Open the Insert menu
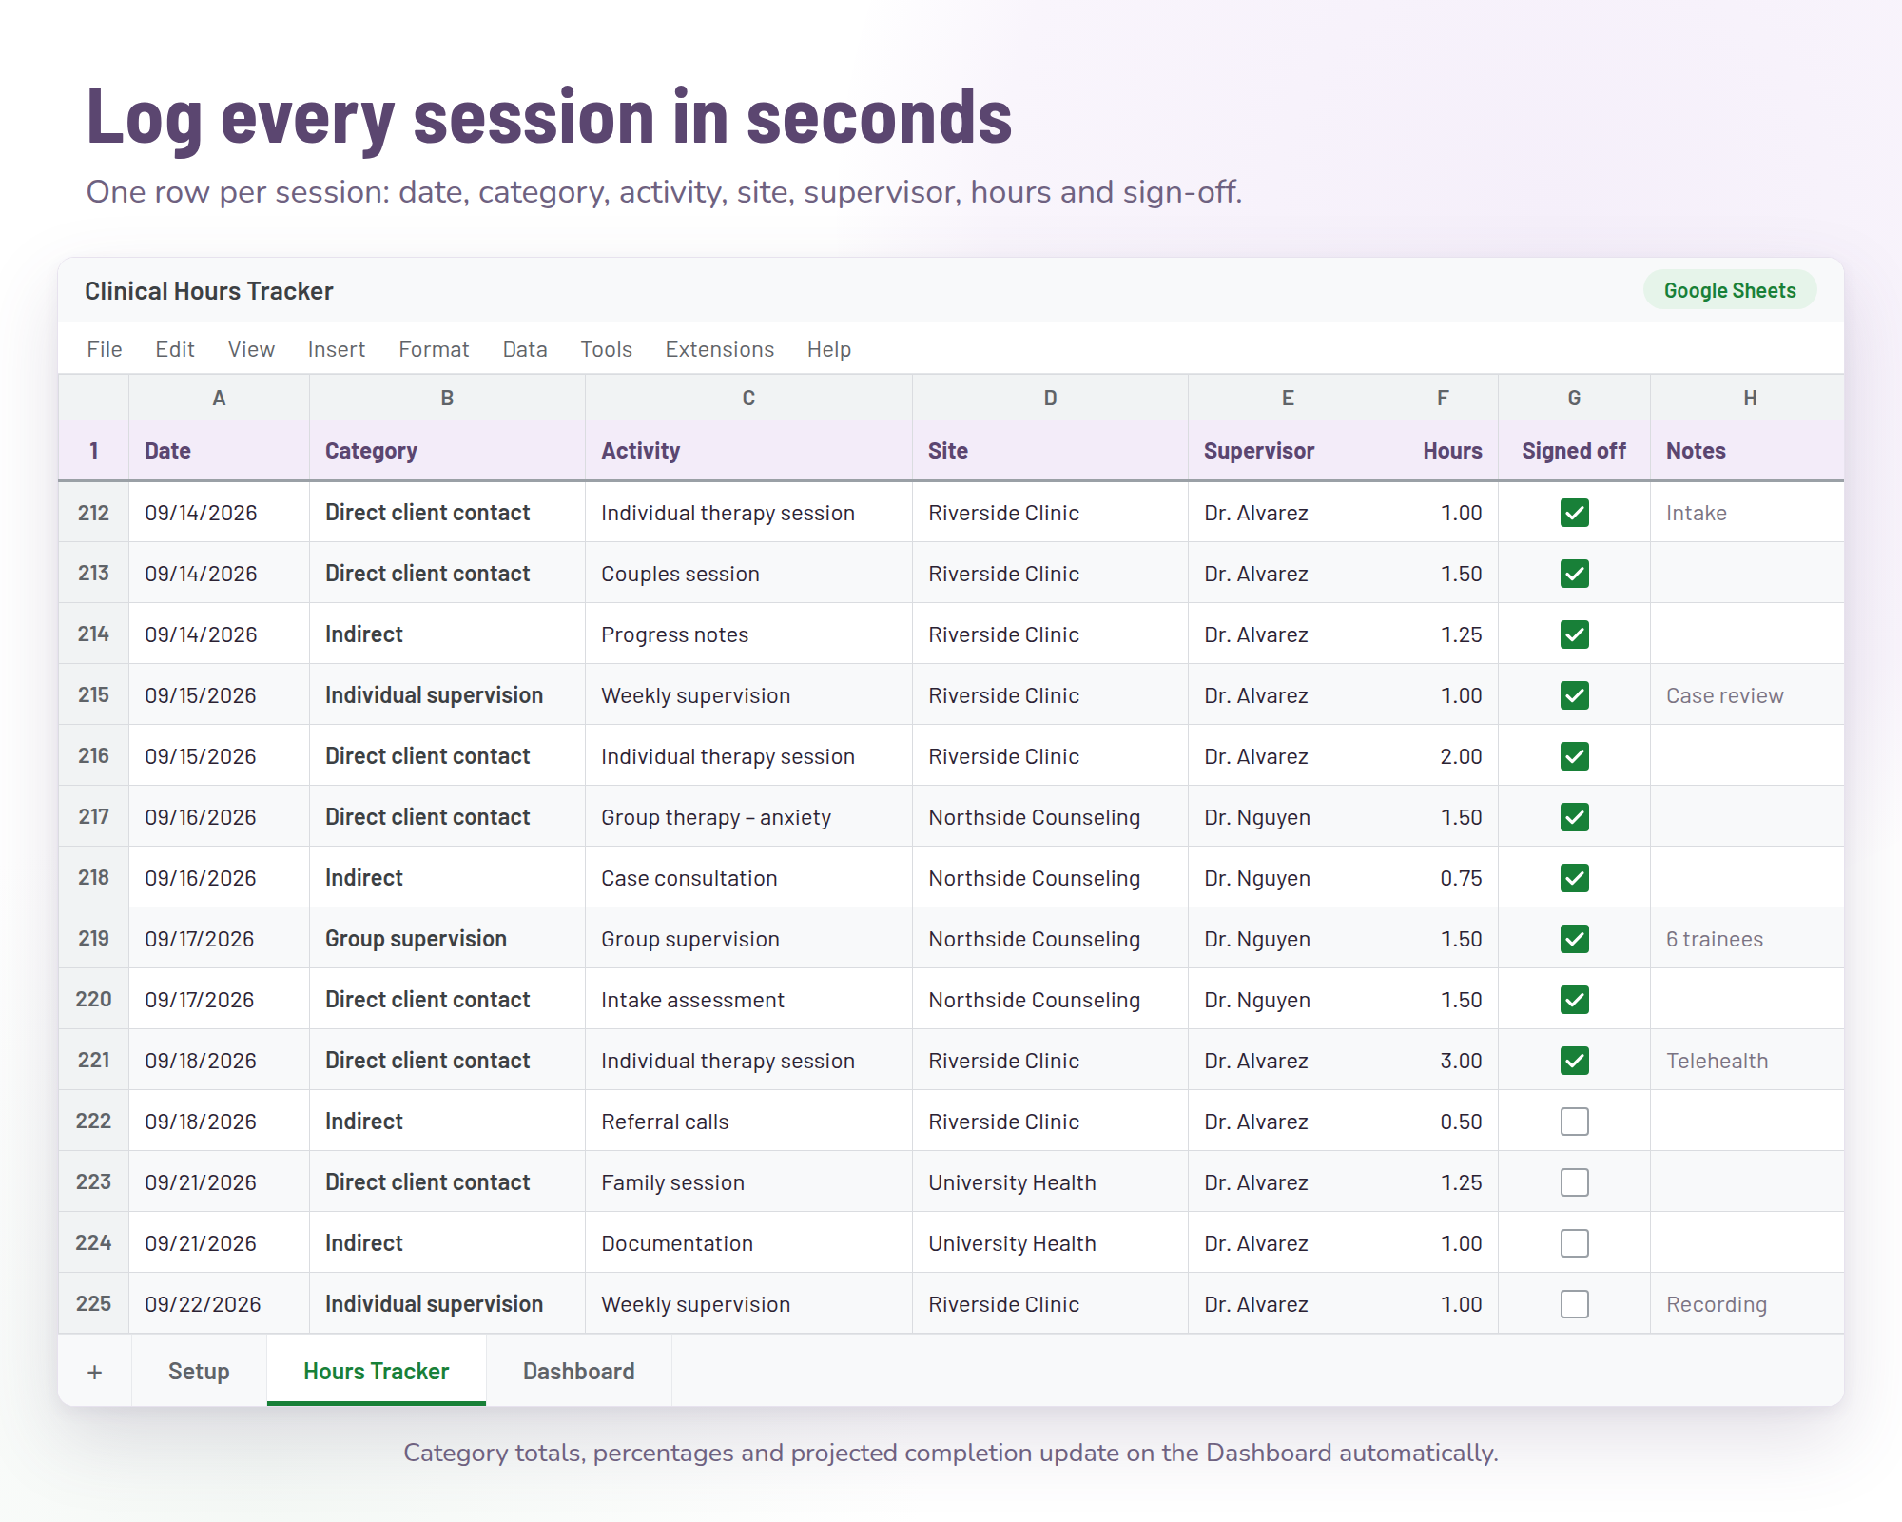1902x1522 pixels. click(x=337, y=349)
